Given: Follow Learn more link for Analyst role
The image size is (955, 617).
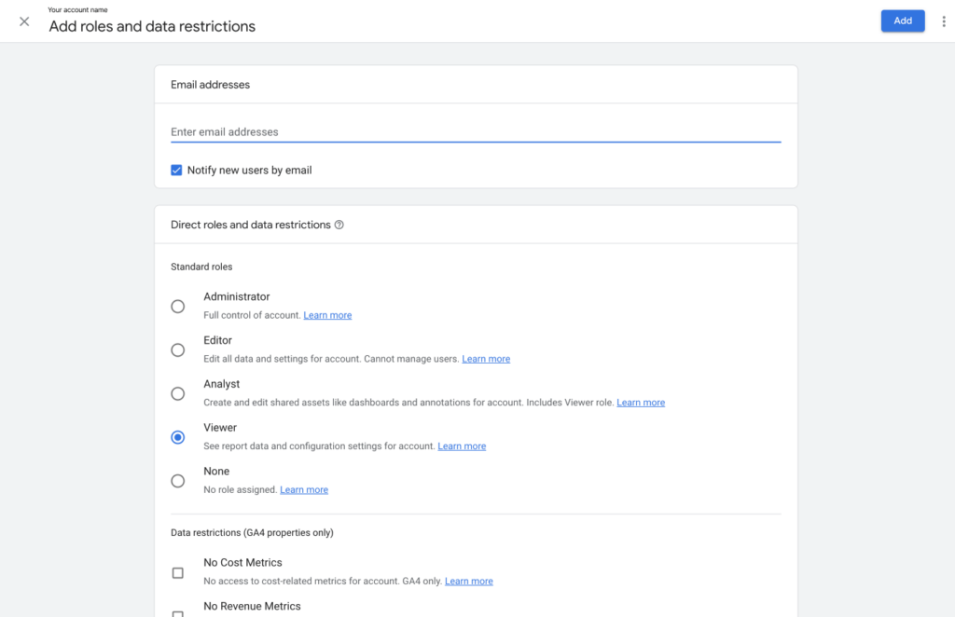Looking at the screenshot, I should pyautogui.click(x=641, y=403).
